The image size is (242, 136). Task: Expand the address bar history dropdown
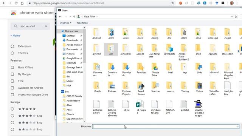[232, 17]
